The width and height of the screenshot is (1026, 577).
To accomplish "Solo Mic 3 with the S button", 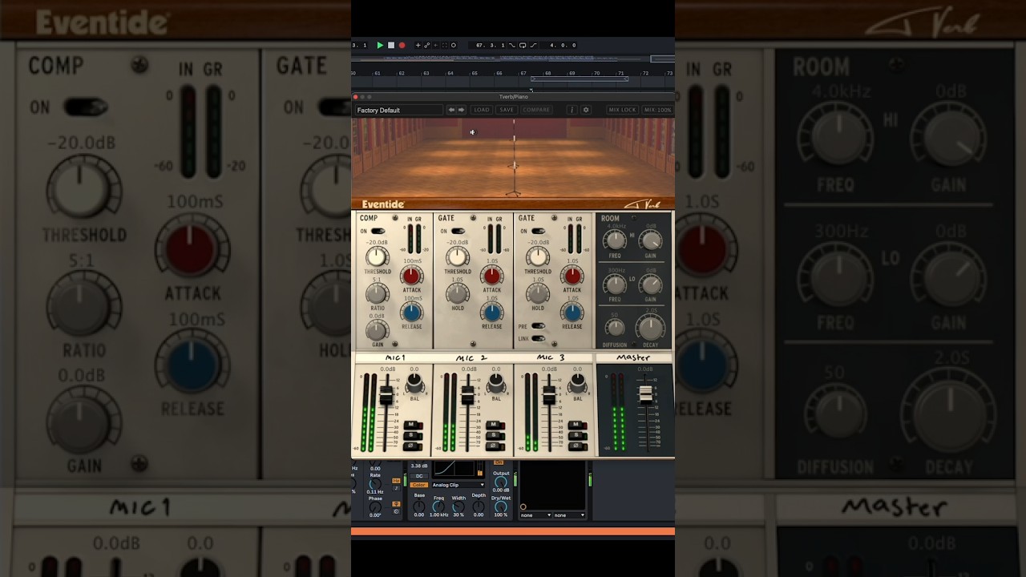I will [576, 435].
